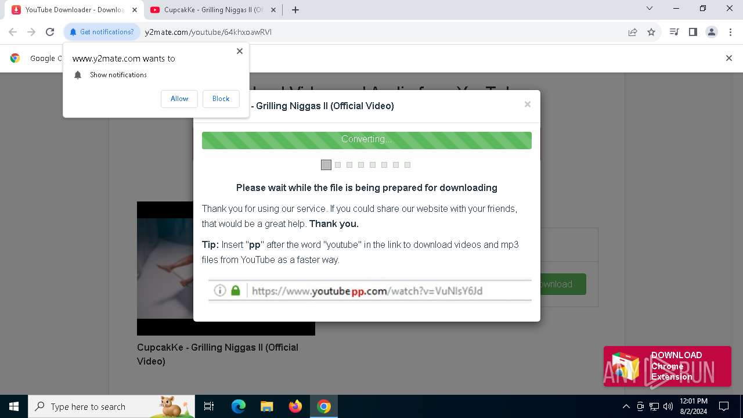
Task: Click the youtubepp.com example URL image
Action: tap(370, 291)
